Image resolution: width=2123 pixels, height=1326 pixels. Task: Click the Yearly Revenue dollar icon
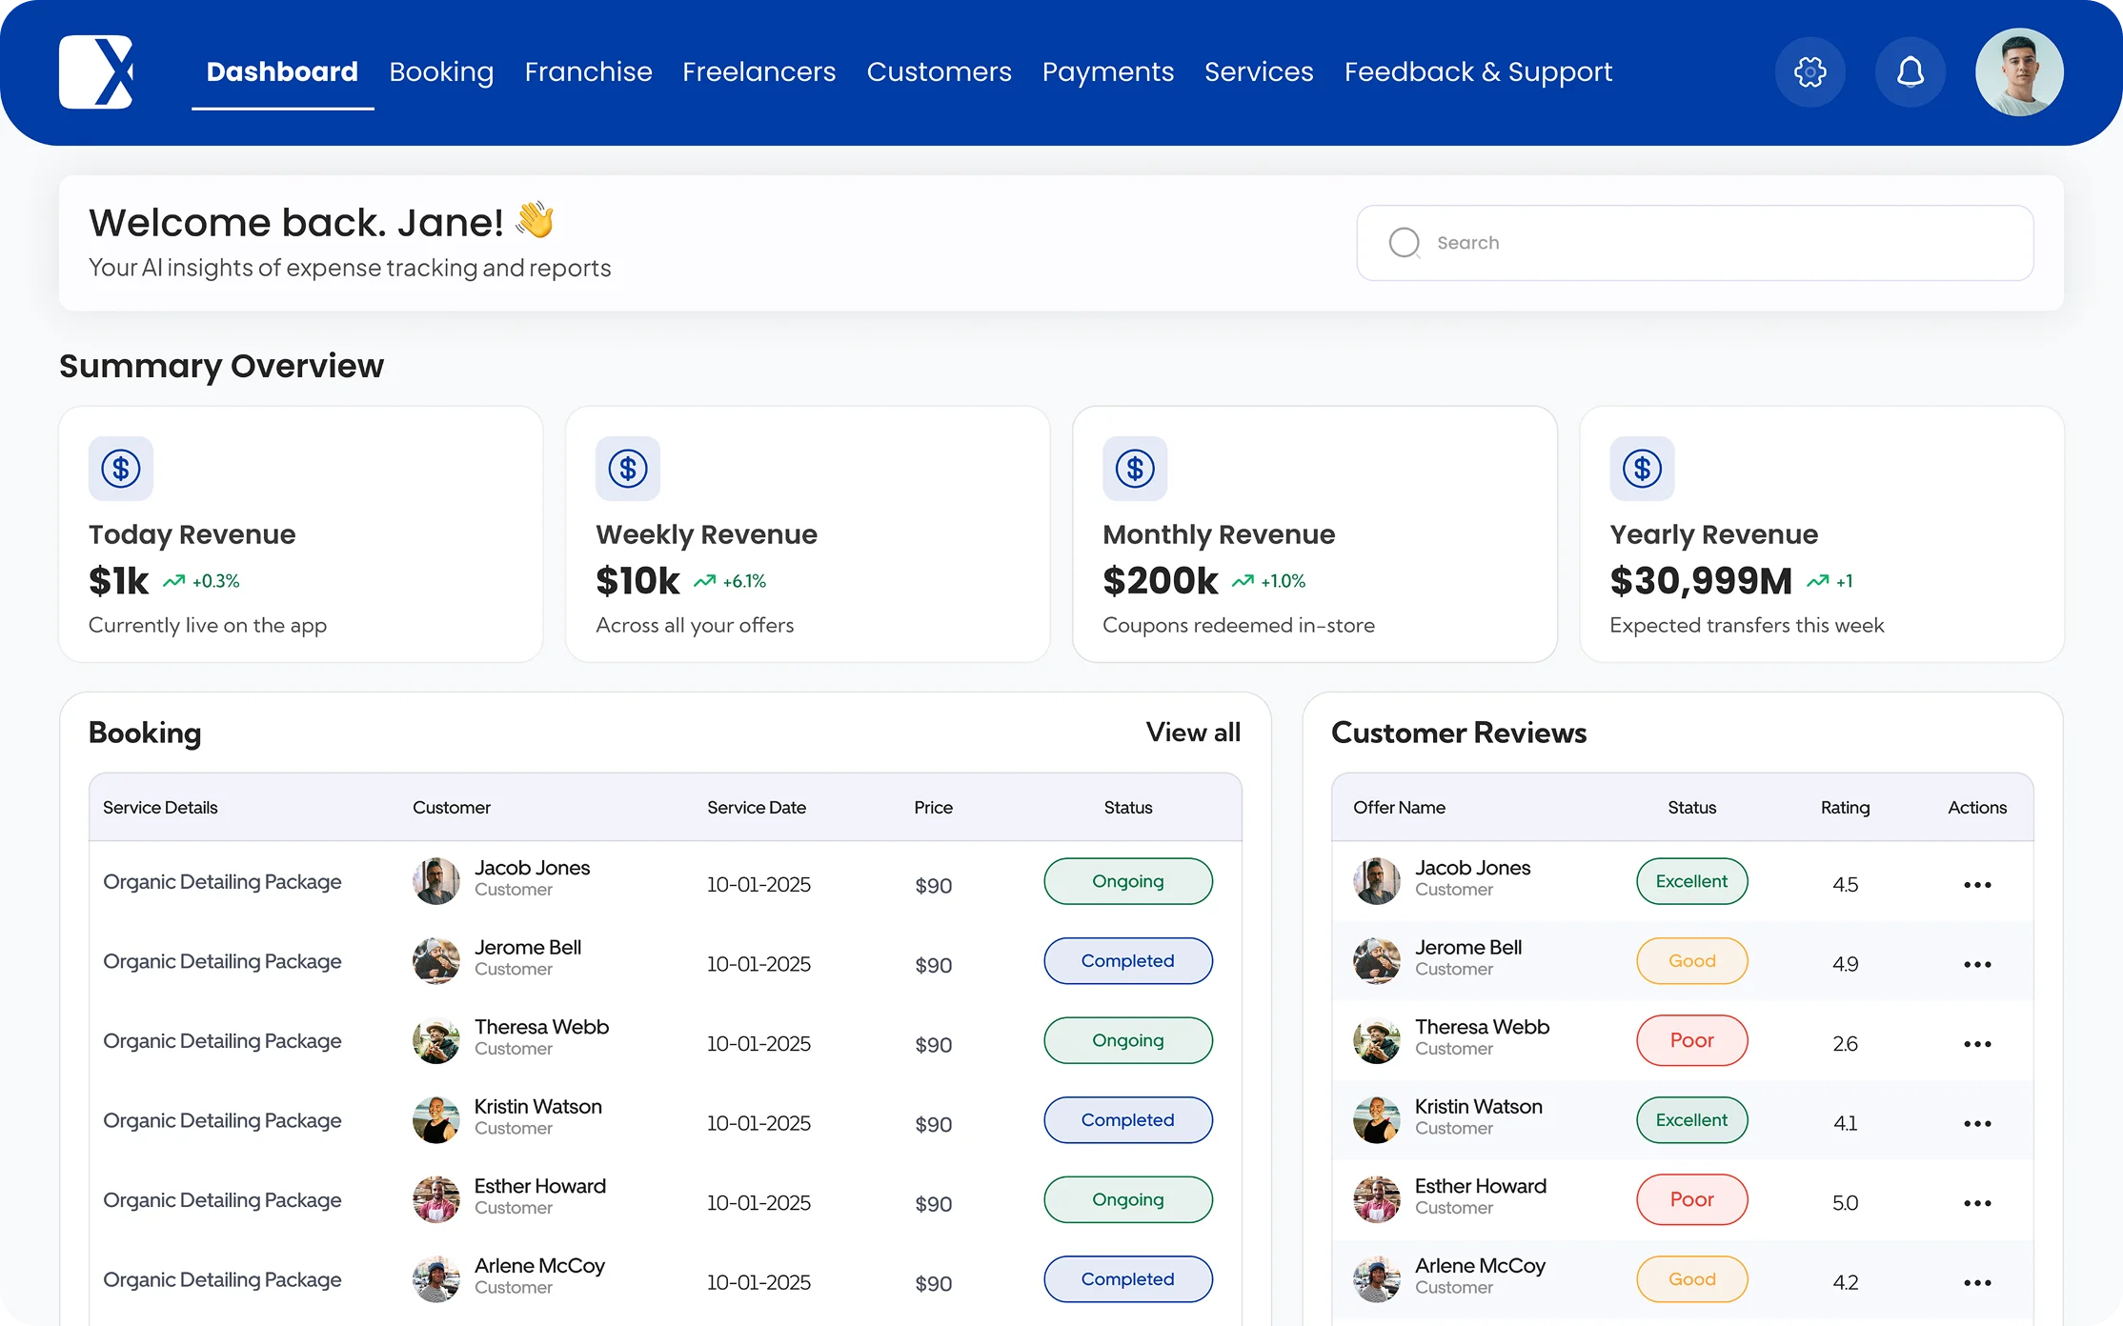(x=1642, y=469)
